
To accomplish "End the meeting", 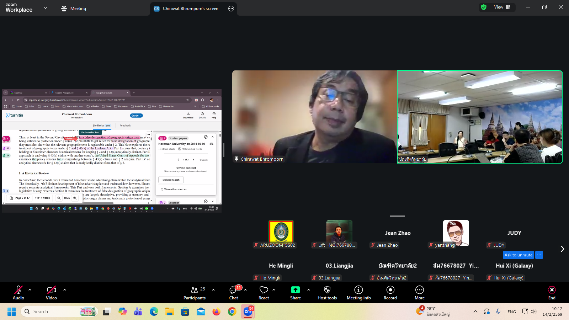I will point(552,292).
